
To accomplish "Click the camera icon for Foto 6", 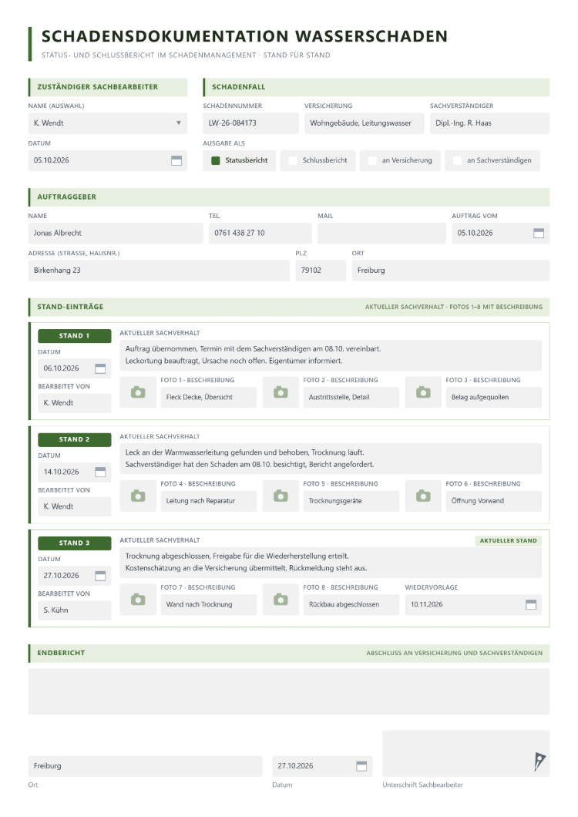I will coord(423,496).
